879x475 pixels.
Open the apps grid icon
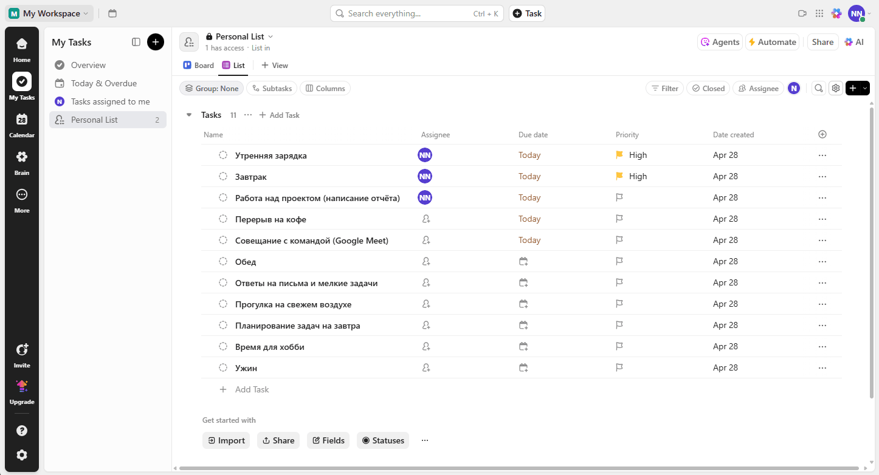click(819, 13)
